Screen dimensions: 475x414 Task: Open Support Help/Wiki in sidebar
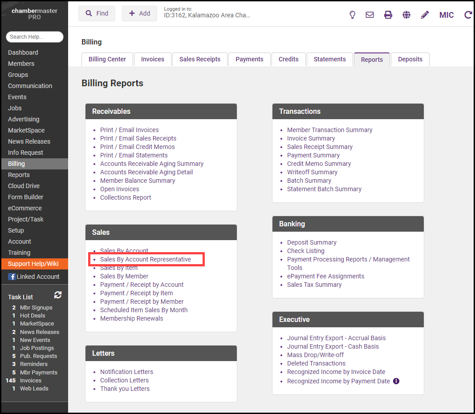33,264
